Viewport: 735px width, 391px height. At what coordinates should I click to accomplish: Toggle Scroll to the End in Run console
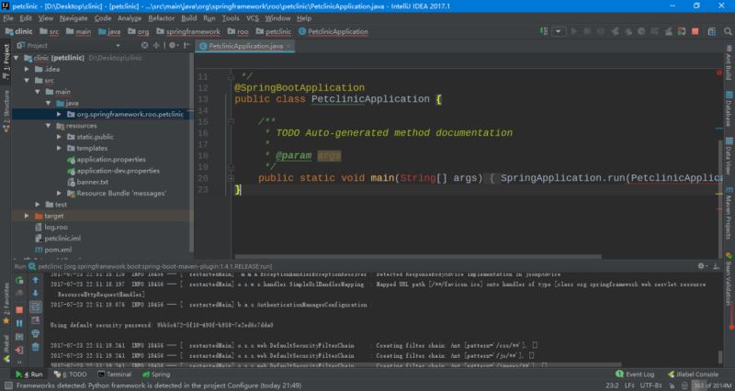[x=36, y=320]
